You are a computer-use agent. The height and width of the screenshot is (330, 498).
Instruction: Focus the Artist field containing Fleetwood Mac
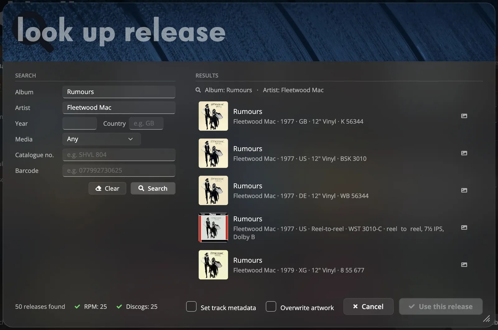click(x=119, y=108)
